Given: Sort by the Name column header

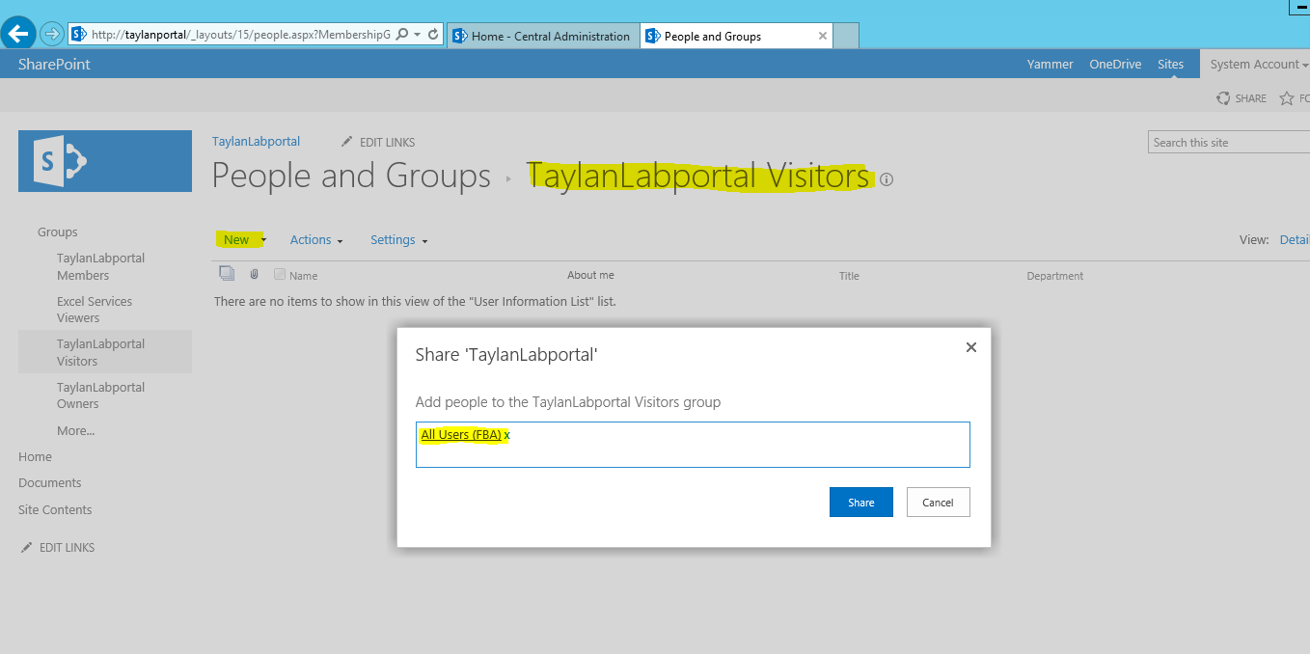Looking at the screenshot, I should pos(303,276).
